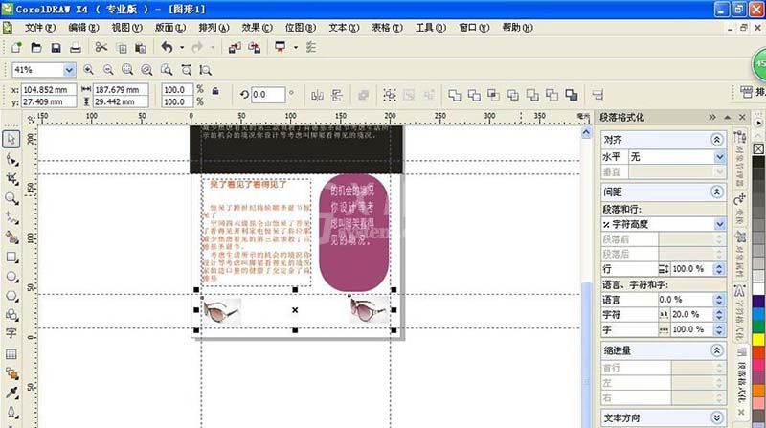Open the zoom level 41% dropdown

tap(69, 70)
